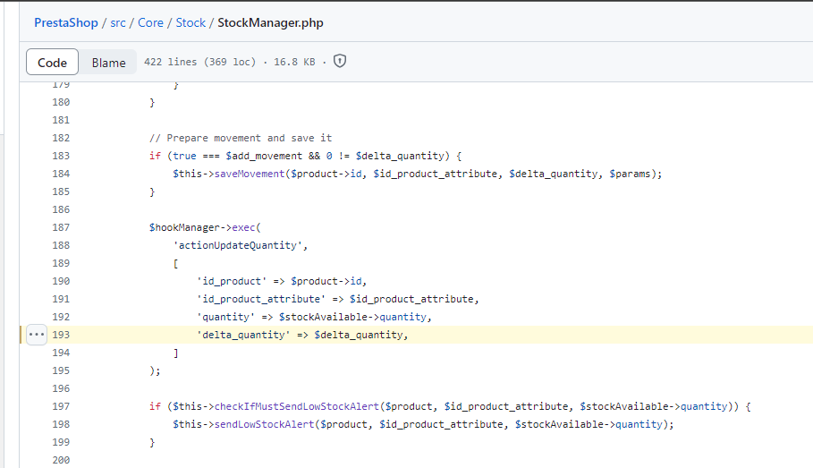Image resolution: width=813 pixels, height=468 pixels.
Task: Open the Stock folder breadcrumb
Action: (x=191, y=23)
